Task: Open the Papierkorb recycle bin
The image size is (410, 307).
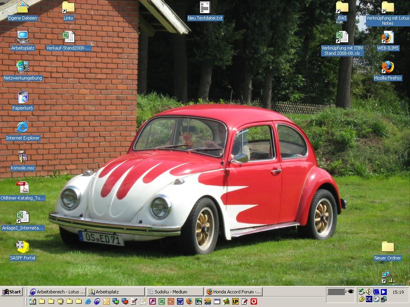Action: (23, 97)
